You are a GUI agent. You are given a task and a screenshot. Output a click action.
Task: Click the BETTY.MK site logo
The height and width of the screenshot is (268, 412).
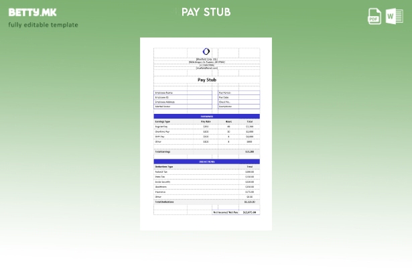[32, 12]
